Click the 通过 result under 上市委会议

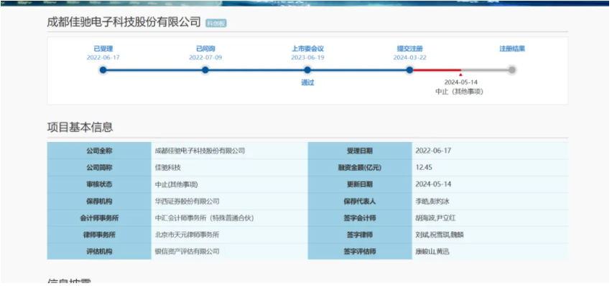click(307, 82)
